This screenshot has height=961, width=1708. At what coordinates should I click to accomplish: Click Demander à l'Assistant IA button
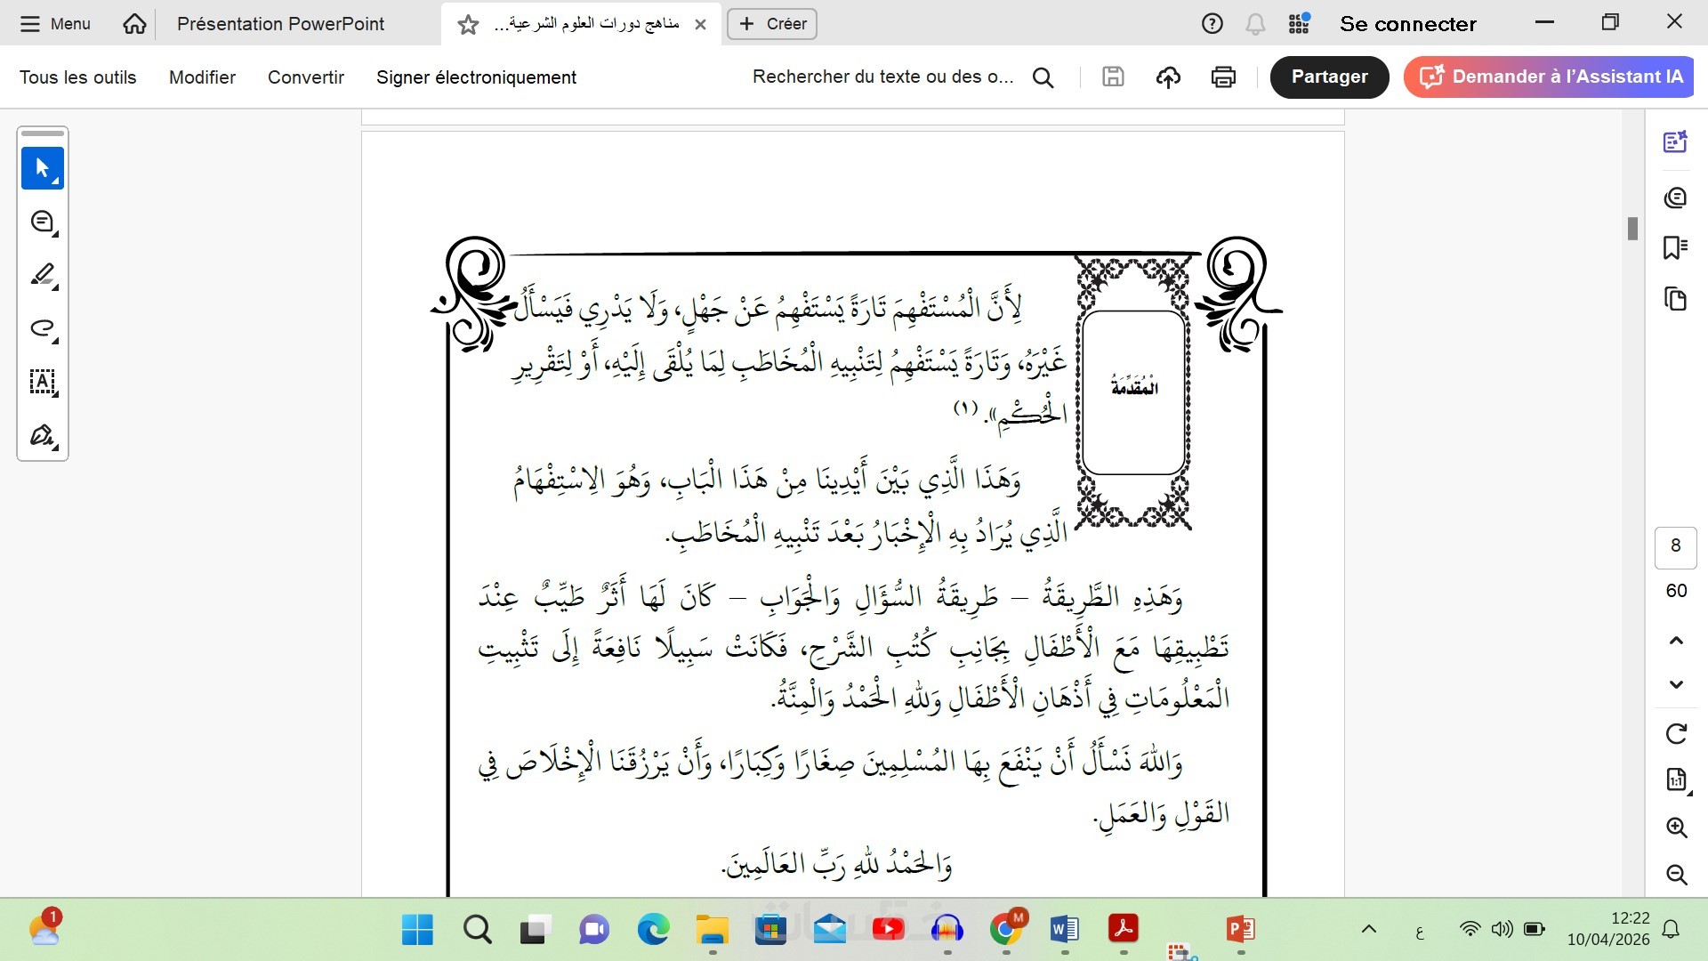[1549, 77]
